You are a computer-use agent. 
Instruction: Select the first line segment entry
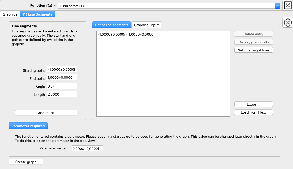tap(126, 34)
